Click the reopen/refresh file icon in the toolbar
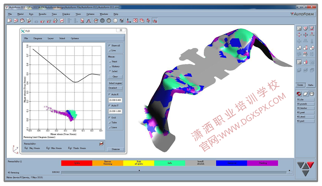 pyautogui.click(x=16, y=20)
